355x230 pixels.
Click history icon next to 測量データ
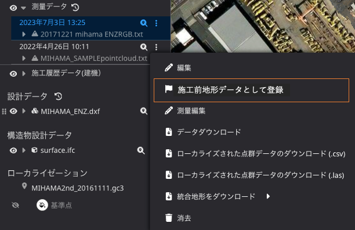point(75,7)
